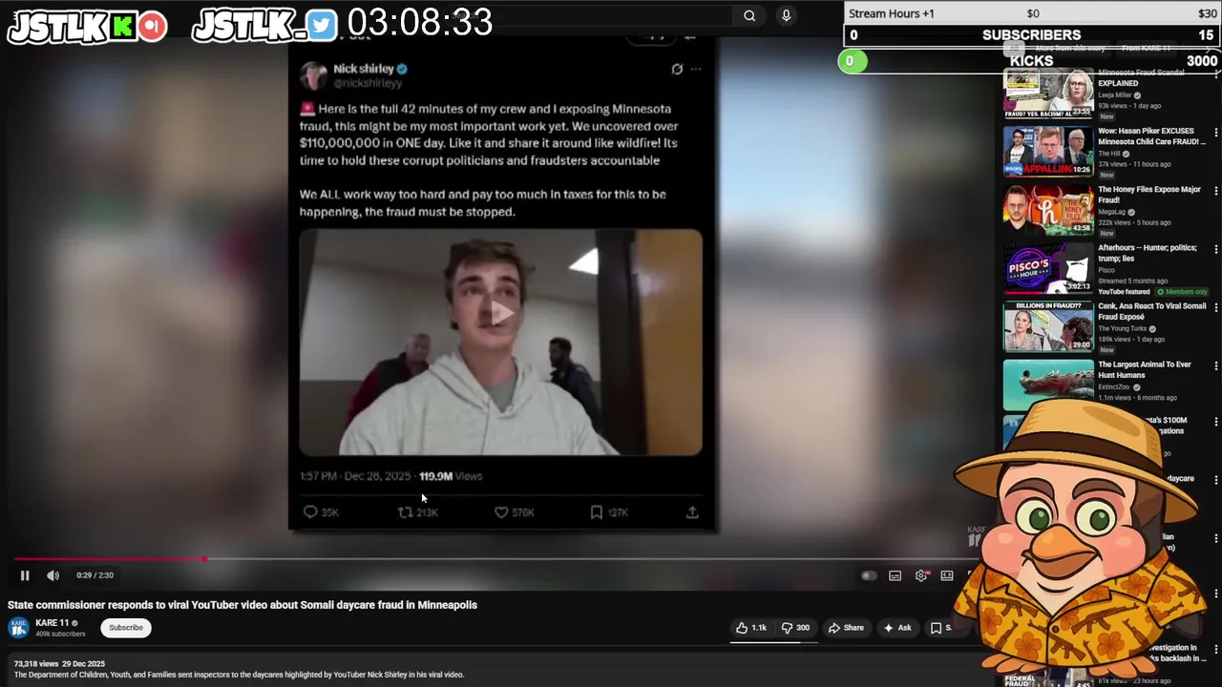Click the 'Members only' badge
1222x687 pixels.
pos(1183,292)
